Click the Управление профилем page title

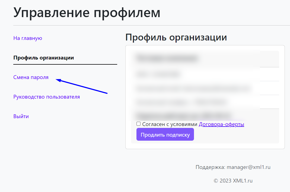pyautogui.click(x=87, y=12)
